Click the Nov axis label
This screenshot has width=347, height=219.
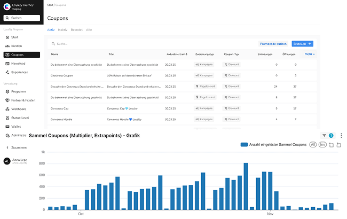pos(270,214)
